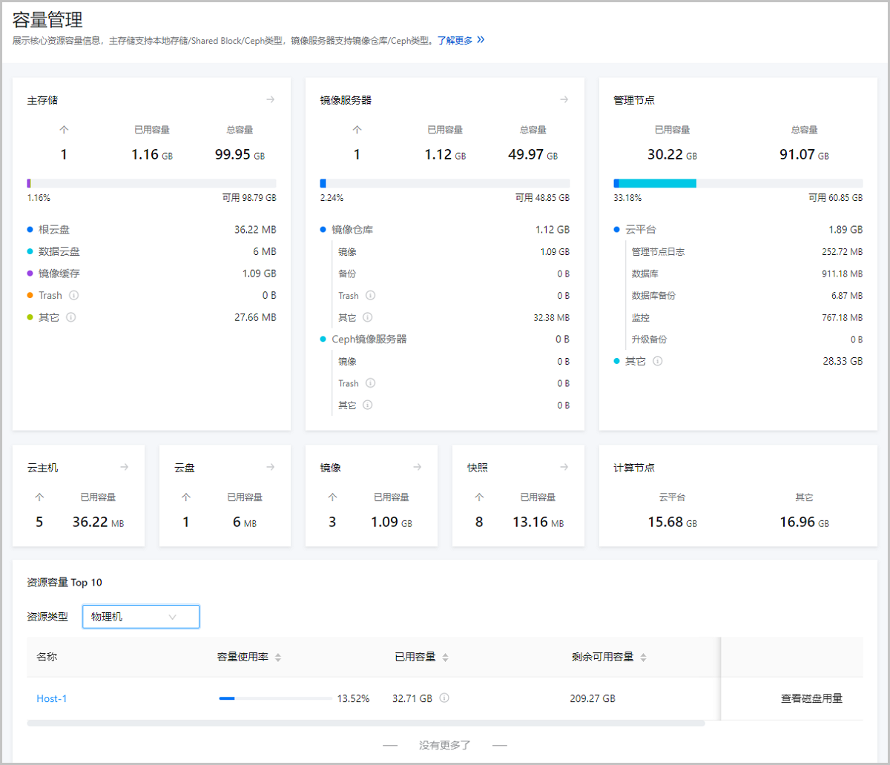890x765 pixels.
Task: Click the info icon beside Trash in 主存储
Action: [73, 295]
